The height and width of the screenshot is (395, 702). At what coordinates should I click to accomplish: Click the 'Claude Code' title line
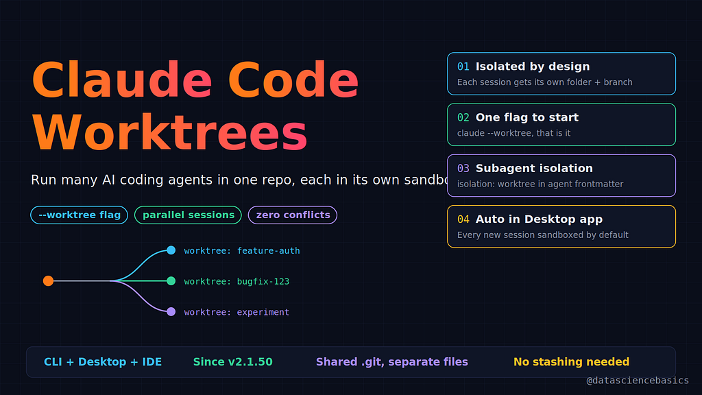click(195, 80)
